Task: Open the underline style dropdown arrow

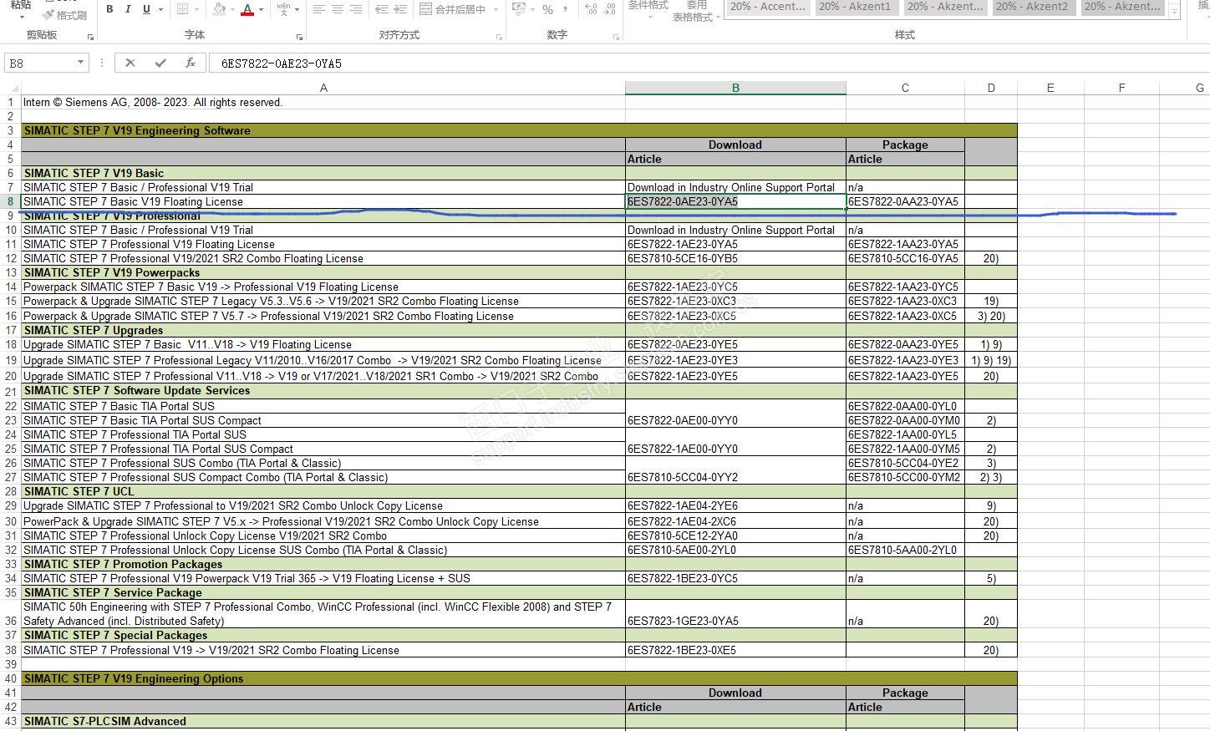Action: [160, 9]
